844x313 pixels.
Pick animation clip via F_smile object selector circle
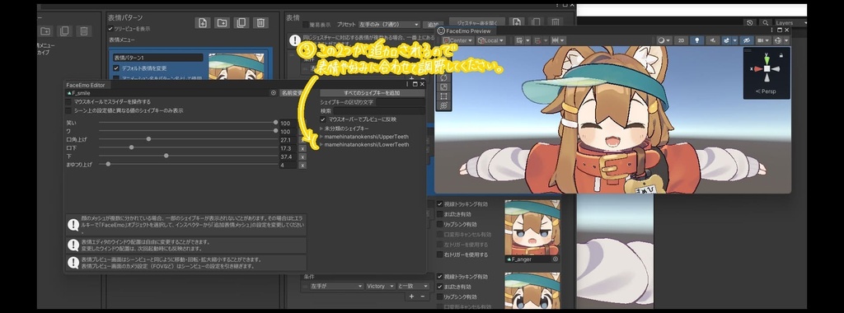click(274, 93)
